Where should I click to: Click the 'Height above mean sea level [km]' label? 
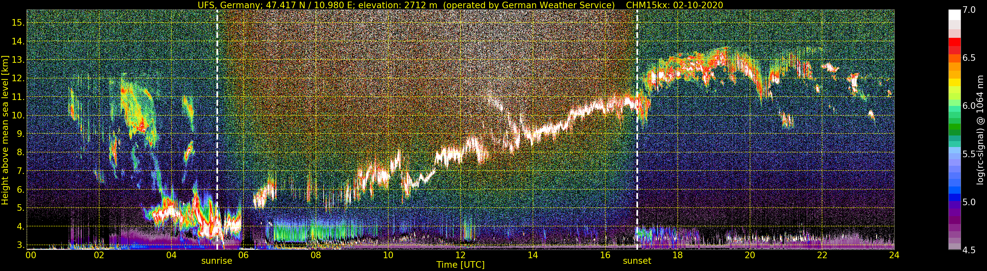(x=5, y=131)
